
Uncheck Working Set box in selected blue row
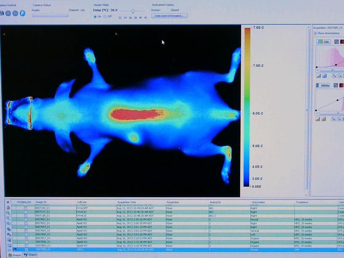27,249
